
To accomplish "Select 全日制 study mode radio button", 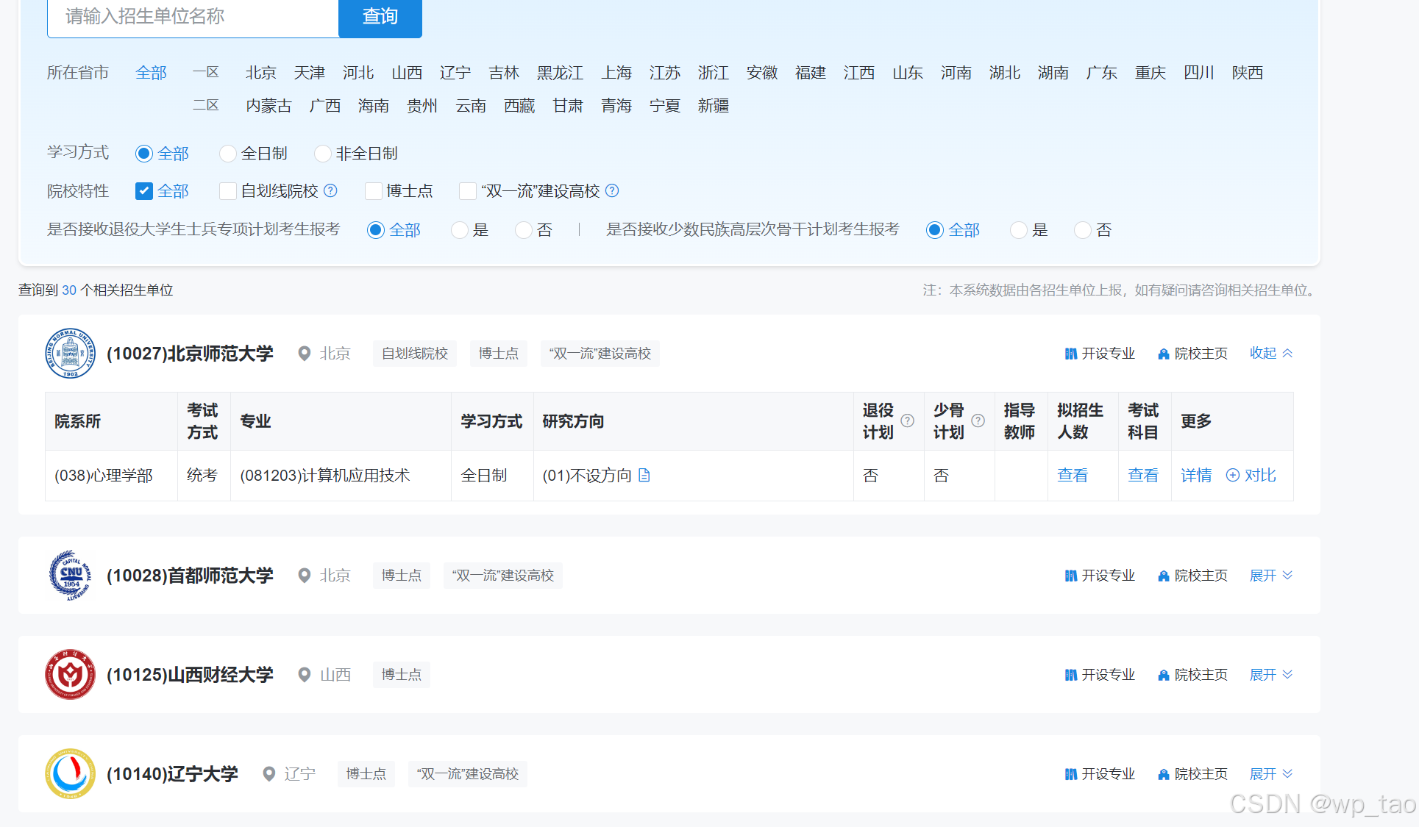I will pos(228,154).
